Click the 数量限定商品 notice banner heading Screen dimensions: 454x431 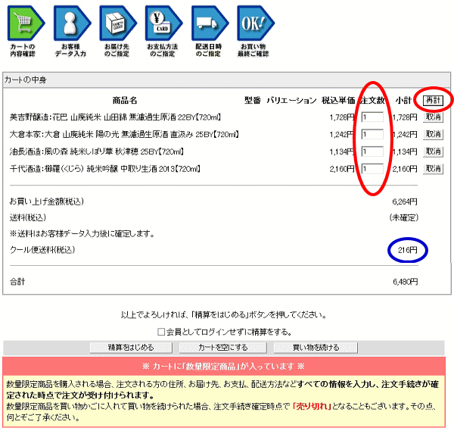223,367
